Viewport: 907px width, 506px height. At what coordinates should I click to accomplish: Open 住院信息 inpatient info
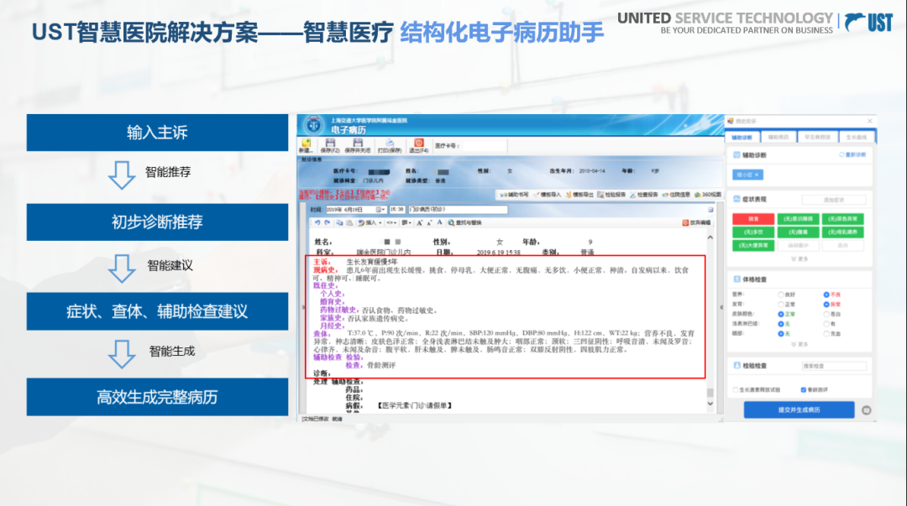coord(676,195)
